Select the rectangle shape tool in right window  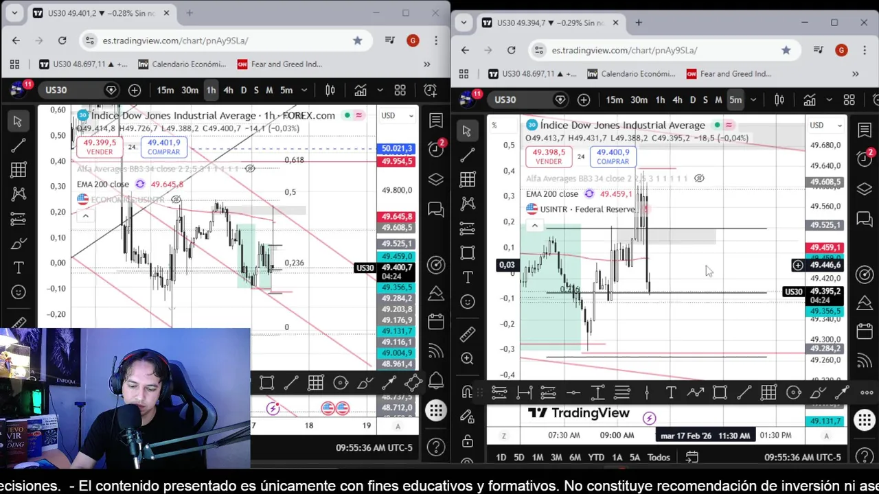[468, 252]
